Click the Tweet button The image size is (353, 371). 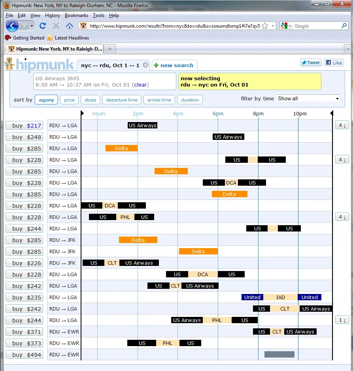[x=311, y=62]
